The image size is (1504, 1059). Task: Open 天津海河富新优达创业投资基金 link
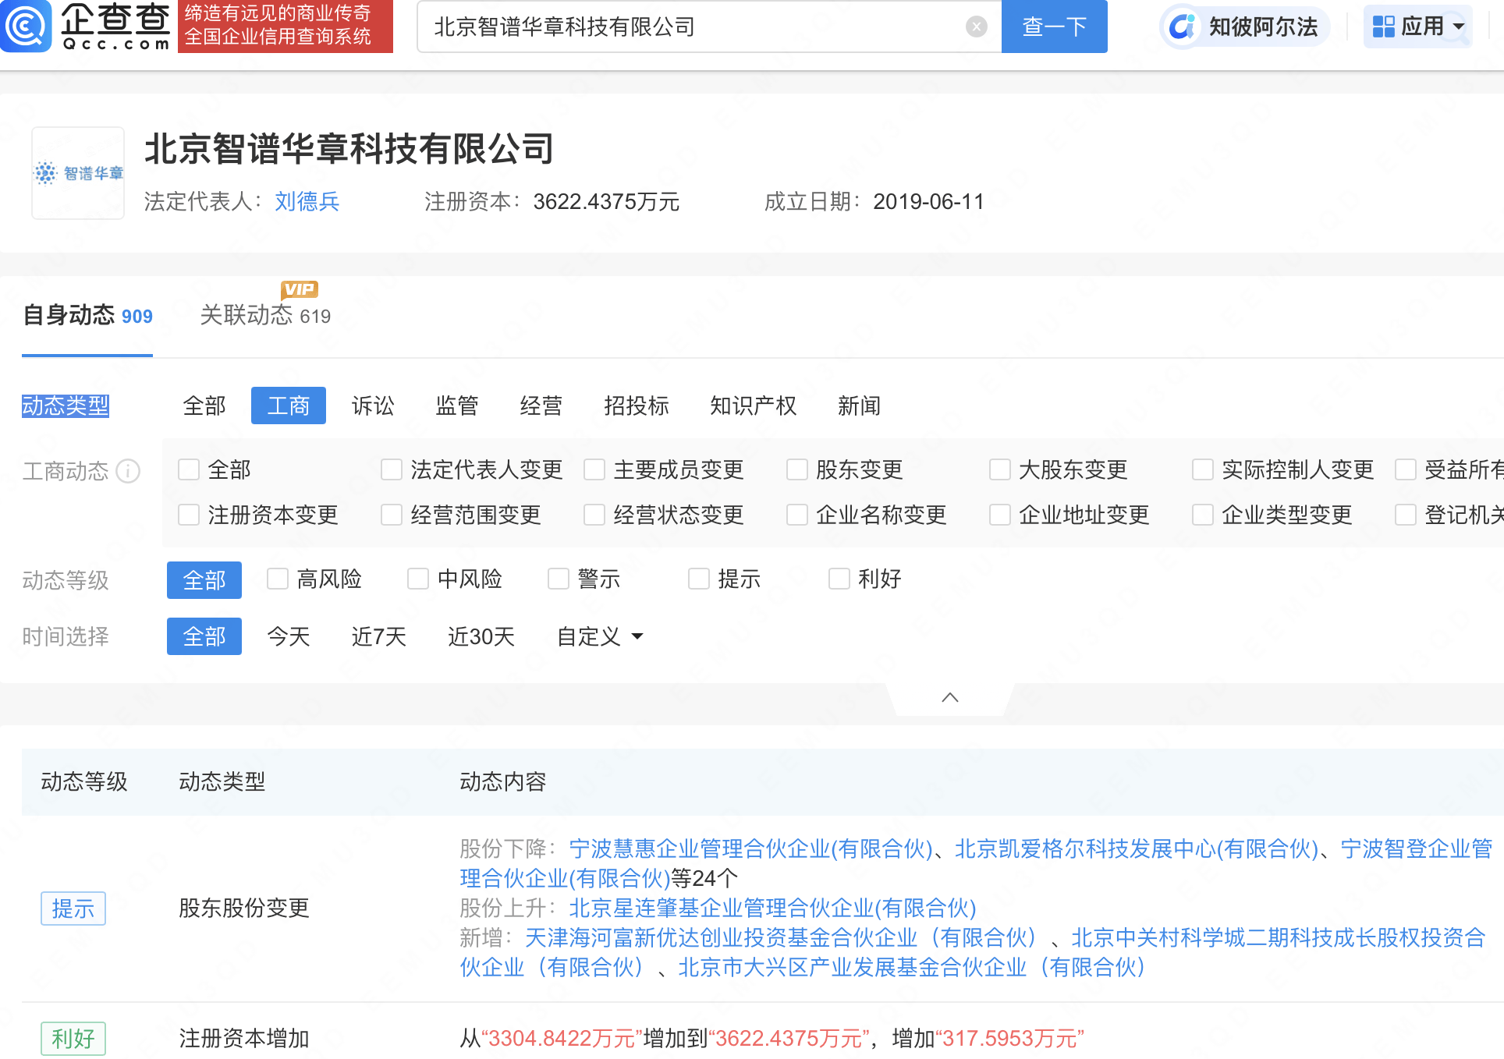pyautogui.click(x=782, y=937)
